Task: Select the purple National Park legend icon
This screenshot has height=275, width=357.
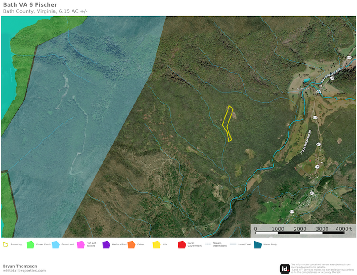Action: pyautogui.click(x=106, y=244)
